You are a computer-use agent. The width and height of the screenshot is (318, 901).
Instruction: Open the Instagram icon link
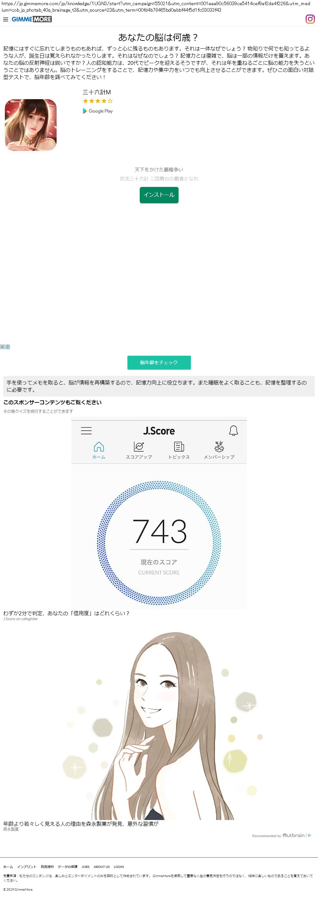pos(310,19)
